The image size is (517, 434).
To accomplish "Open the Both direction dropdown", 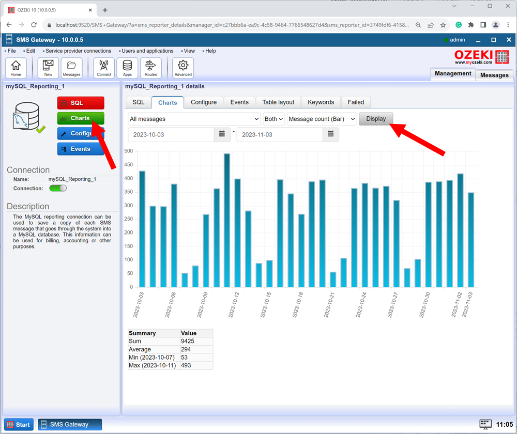I will [273, 119].
